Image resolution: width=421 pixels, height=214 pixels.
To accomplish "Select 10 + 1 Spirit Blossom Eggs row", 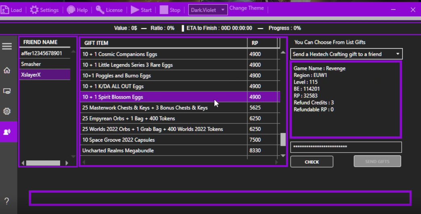I will click(x=180, y=97).
